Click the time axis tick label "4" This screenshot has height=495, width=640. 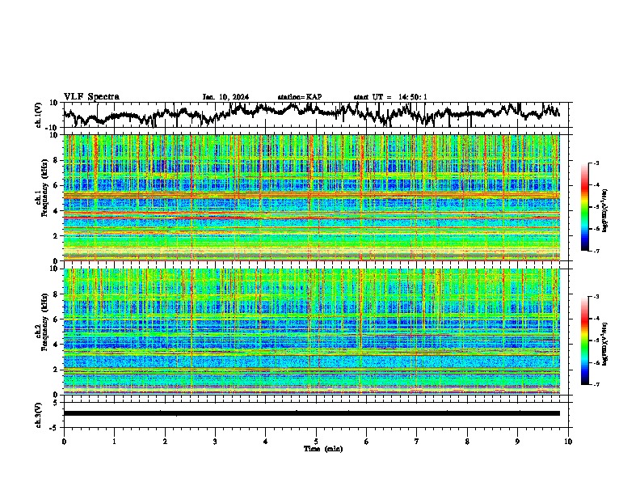(x=266, y=442)
